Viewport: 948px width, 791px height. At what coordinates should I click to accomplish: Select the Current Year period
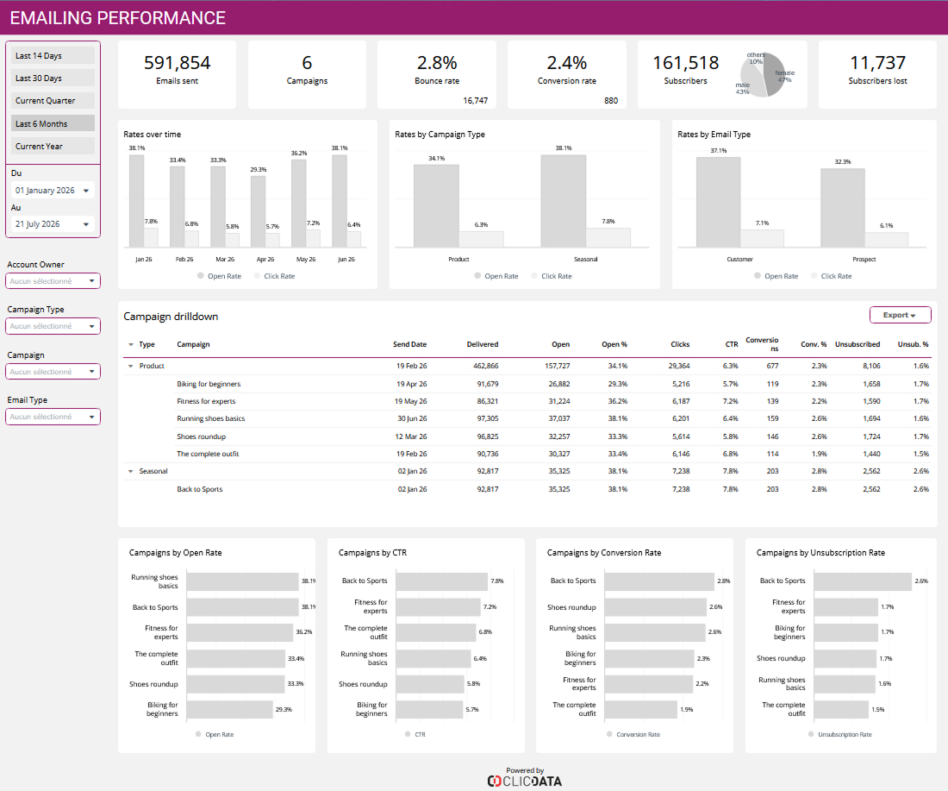(x=53, y=146)
